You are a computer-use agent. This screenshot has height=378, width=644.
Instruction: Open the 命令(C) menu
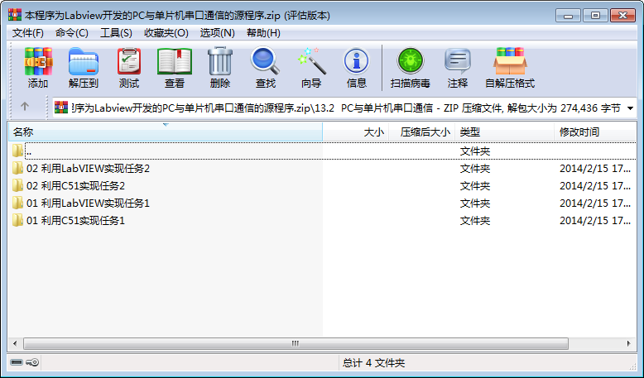72,33
